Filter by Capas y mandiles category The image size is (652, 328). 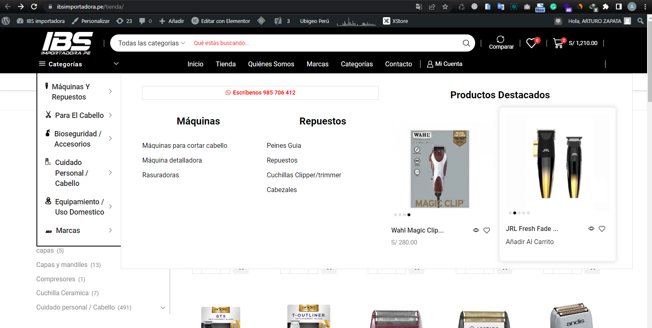tap(62, 265)
